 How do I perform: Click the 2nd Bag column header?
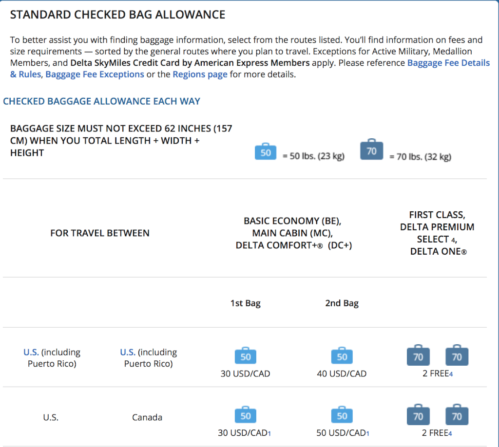342,302
